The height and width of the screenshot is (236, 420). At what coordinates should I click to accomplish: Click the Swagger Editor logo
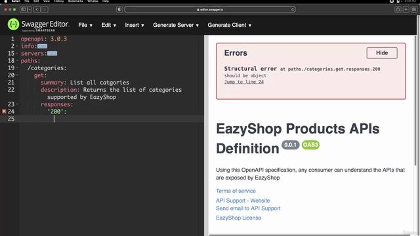click(38, 25)
